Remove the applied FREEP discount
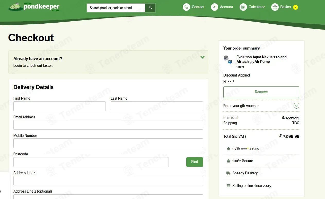The height and width of the screenshot is (199, 325). (x=261, y=92)
